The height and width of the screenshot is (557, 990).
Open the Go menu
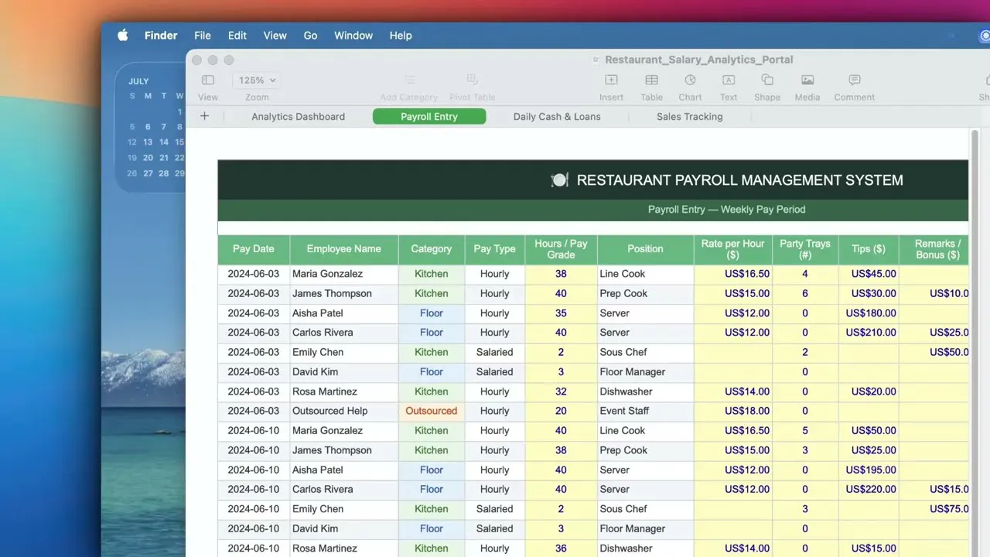pos(310,36)
